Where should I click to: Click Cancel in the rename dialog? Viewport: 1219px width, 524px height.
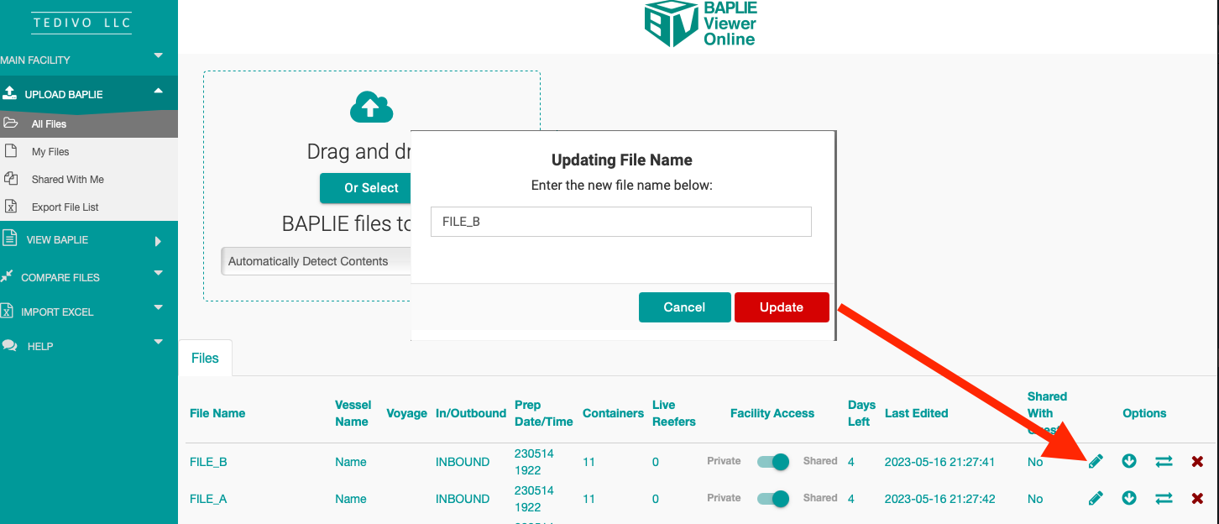tap(684, 307)
